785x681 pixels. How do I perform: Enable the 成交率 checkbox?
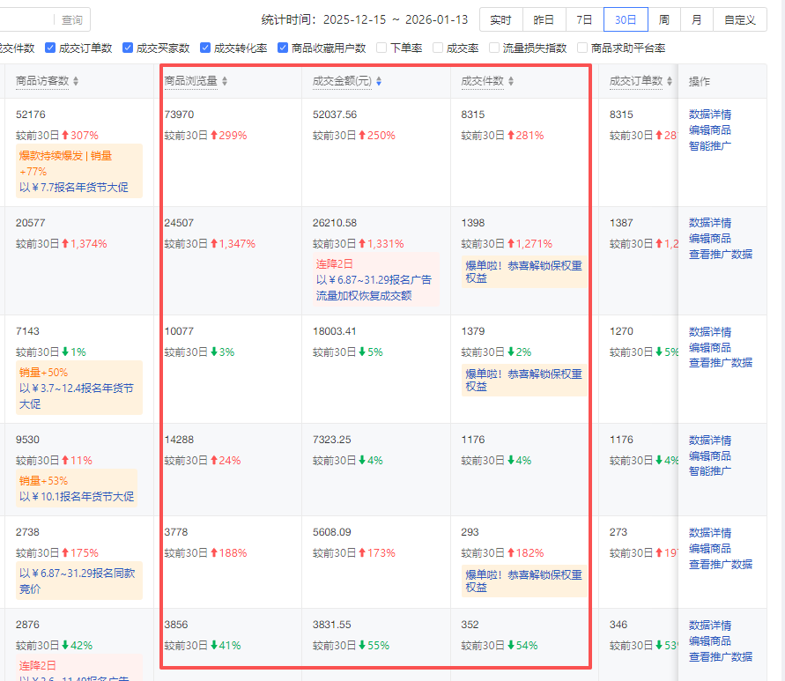point(438,48)
